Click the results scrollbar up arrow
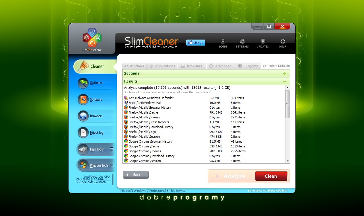Image resolution: width=364 pixels, height=216 pixels. (288, 88)
